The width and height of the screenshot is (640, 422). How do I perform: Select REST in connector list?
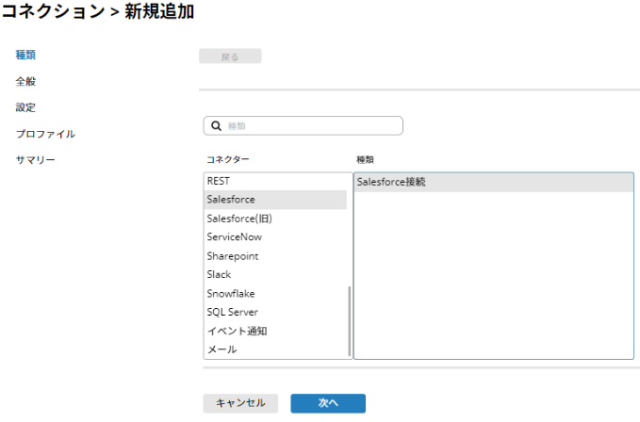275,181
